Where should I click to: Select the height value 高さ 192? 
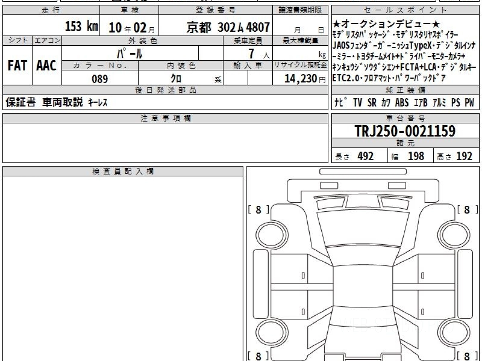455,156
